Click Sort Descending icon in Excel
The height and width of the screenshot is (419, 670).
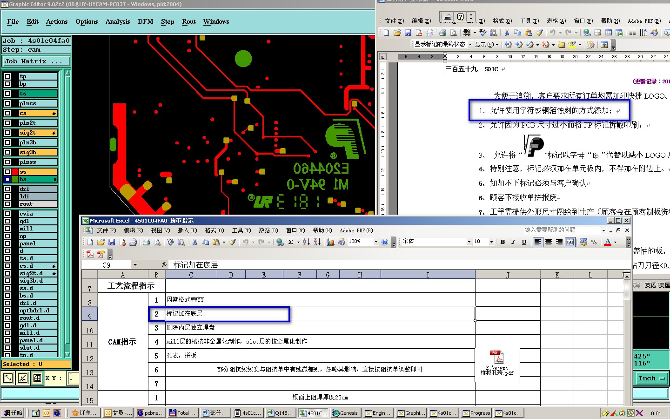pyautogui.click(x=317, y=242)
